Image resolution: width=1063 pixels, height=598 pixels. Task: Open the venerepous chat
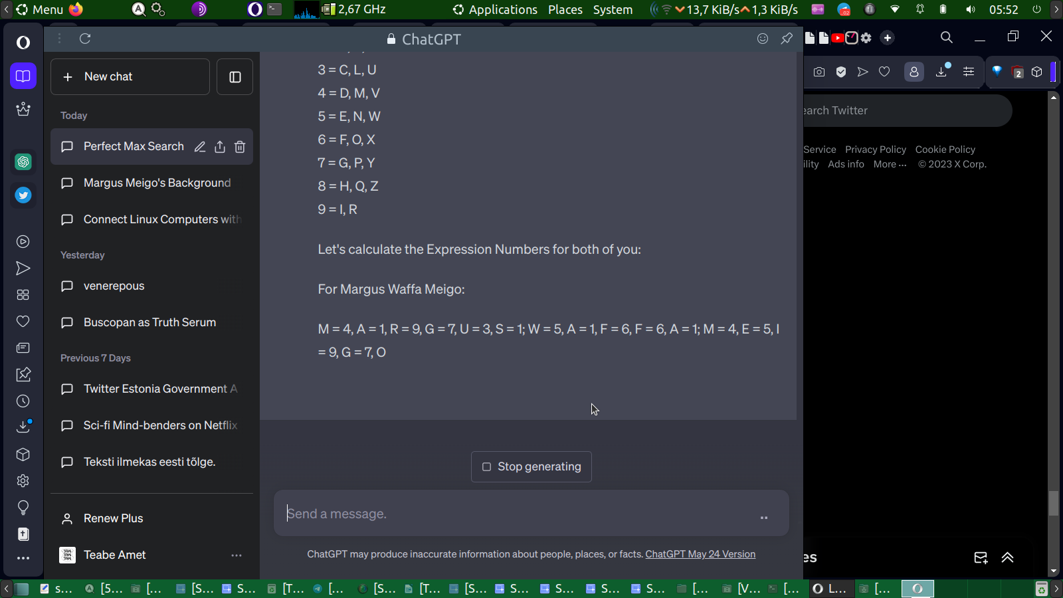pos(151,286)
